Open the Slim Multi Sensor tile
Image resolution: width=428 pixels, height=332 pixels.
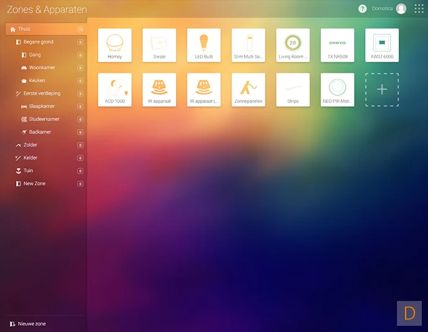coord(248,45)
